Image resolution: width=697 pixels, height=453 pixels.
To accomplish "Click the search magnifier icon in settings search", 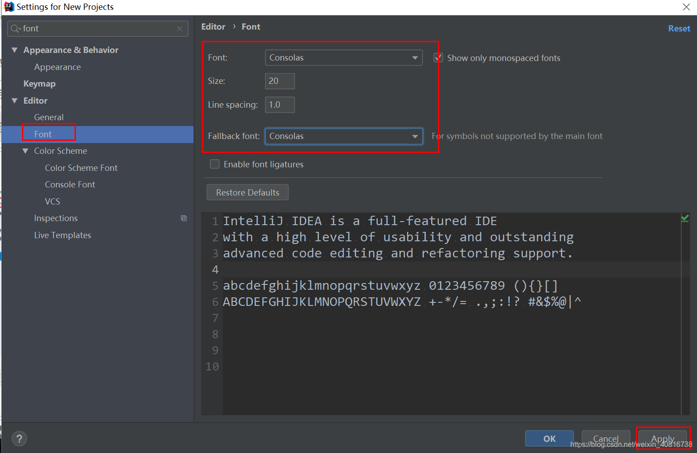I will coord(15,29).
